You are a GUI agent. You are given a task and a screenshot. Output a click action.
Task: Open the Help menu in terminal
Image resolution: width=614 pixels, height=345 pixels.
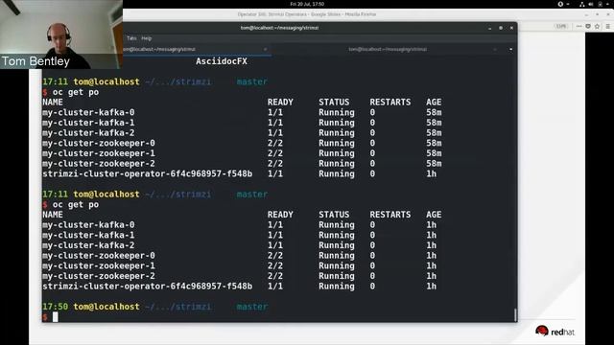click(147, 38)
